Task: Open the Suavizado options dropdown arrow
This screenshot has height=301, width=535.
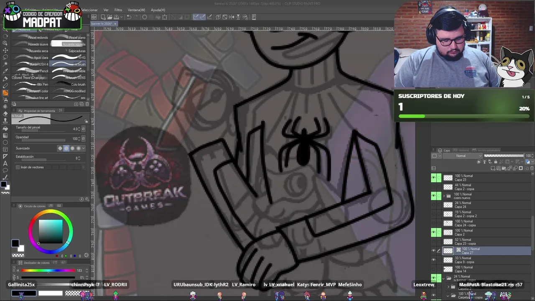Action: 84,148
